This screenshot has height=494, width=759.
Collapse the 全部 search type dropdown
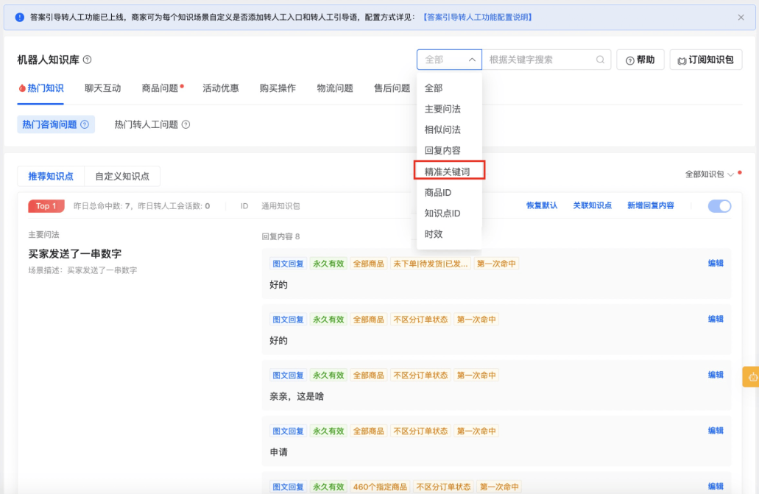[449, 60]
